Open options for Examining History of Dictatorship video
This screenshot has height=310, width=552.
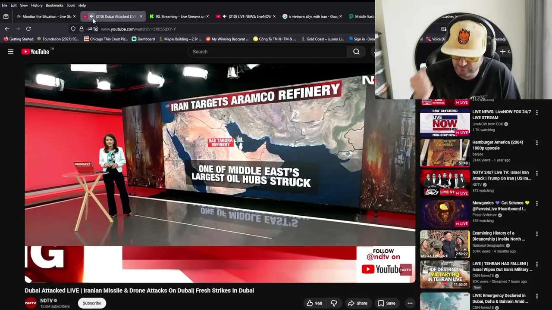(537, 234)
